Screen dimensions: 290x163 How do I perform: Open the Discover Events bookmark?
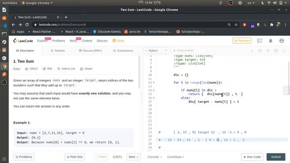tap(107, 32)
